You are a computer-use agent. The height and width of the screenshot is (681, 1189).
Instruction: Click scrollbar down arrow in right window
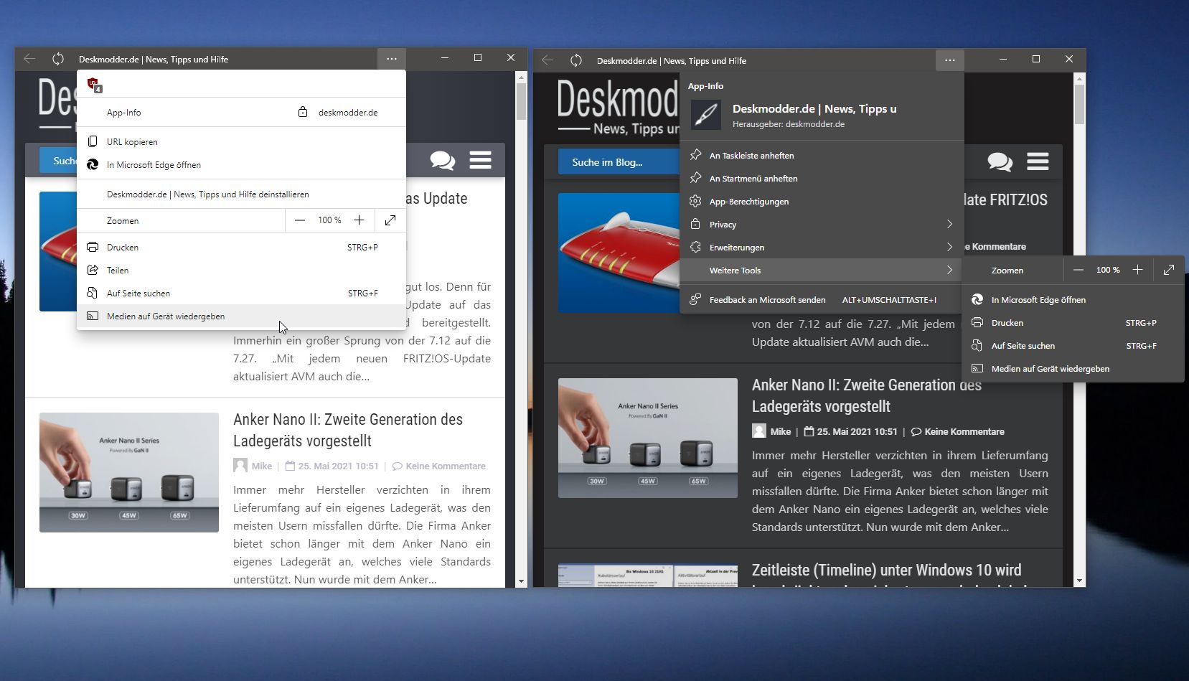point(1079,581)
